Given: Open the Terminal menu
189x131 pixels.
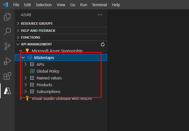Looking at the screenshot, I should (99, 5).
